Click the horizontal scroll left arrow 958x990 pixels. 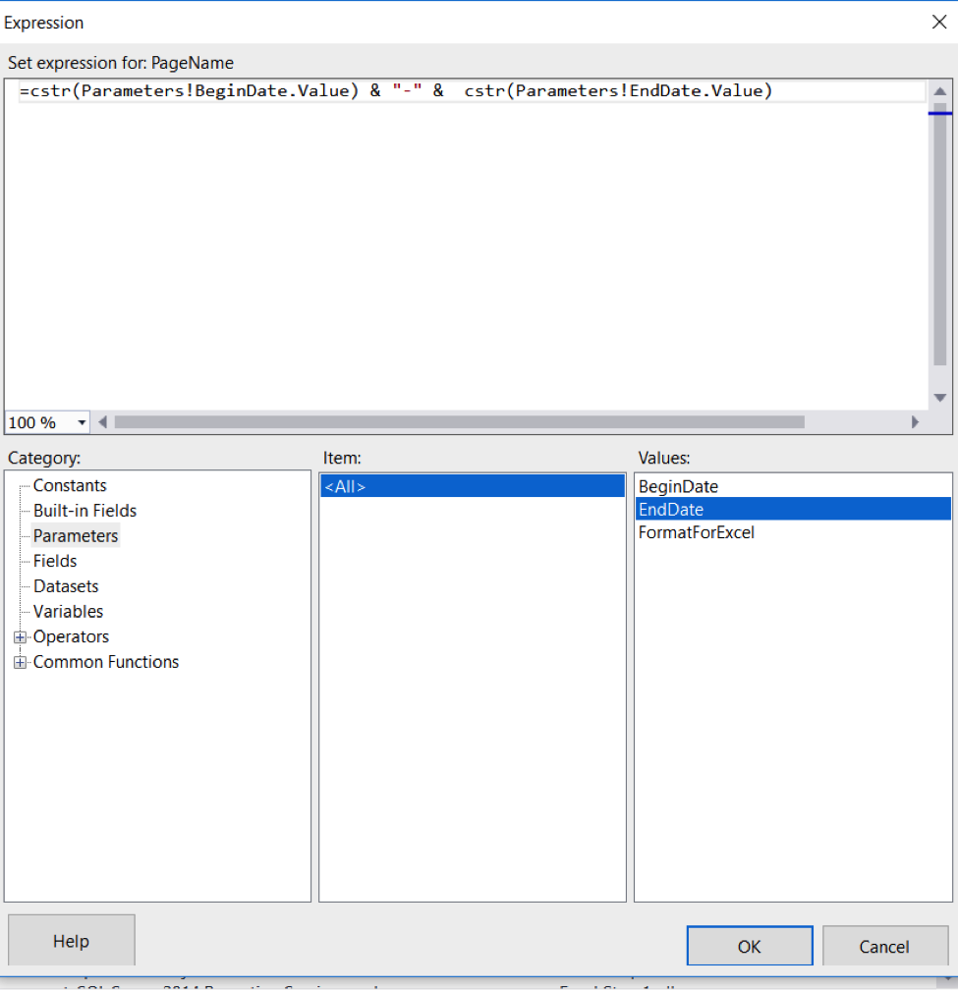(102, 421)
